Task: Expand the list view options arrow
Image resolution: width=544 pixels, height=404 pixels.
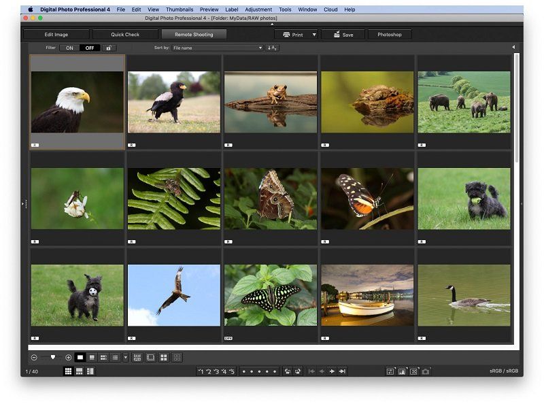Action: 126,356
